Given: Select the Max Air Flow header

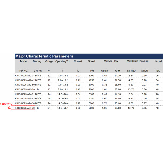Looking at the screenshot, I should point(111,61).
